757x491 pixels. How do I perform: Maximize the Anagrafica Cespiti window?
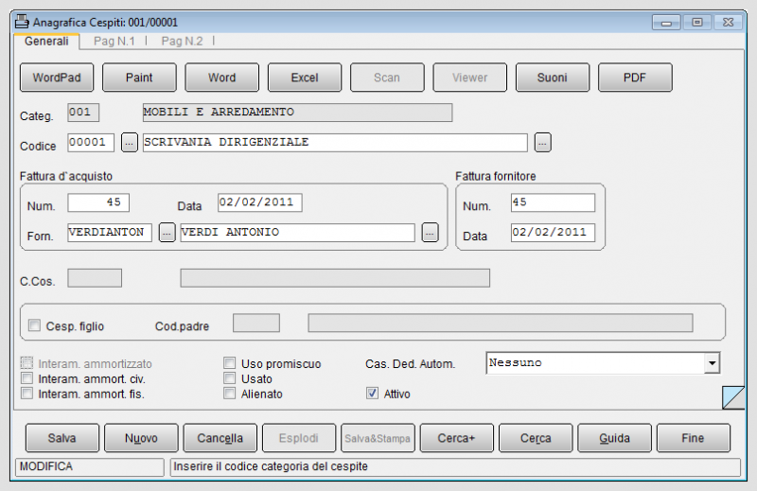tap(696, 22)
